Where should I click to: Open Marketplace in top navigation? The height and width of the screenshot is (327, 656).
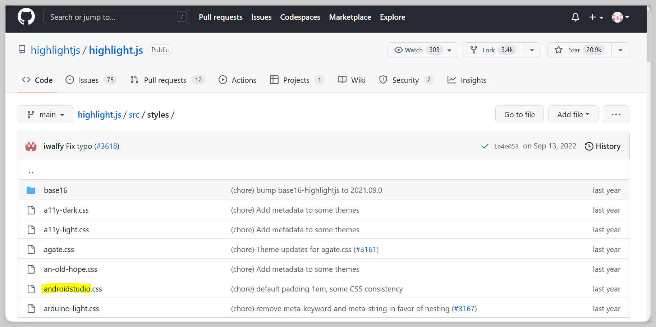click(x=350, y=17)
